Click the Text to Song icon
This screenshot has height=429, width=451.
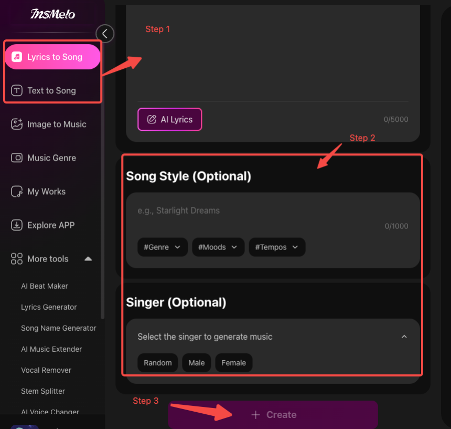click(x=17, y=91)
